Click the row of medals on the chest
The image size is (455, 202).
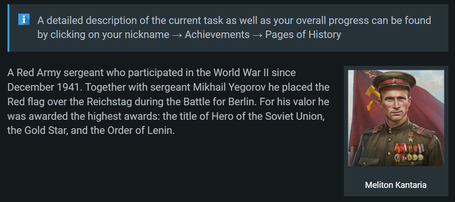click(x=408, y=150)
